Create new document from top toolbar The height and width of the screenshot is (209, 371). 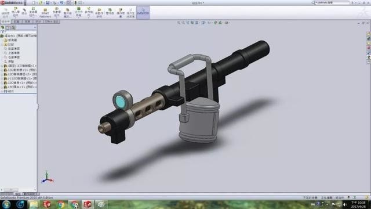point(34,3)
